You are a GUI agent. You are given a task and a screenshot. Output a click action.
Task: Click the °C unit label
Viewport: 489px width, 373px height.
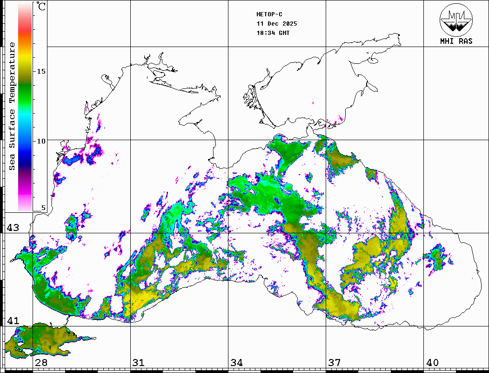click(41, 7)
